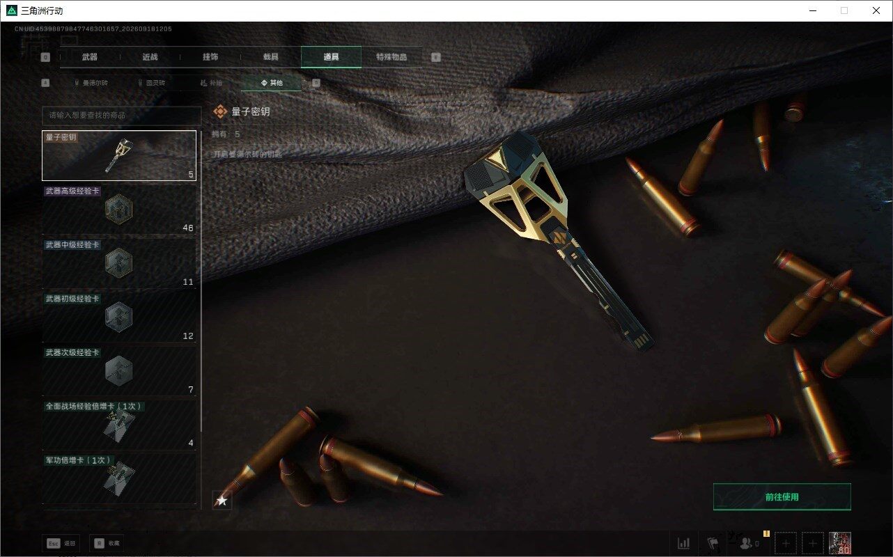Select the 军功倍增卡 item

click(119, 478)
